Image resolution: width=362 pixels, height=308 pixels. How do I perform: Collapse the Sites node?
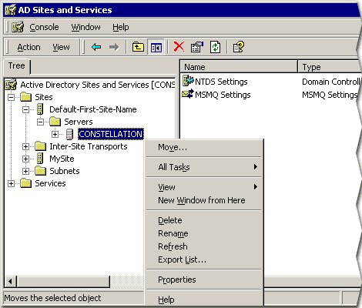[11, 97]
